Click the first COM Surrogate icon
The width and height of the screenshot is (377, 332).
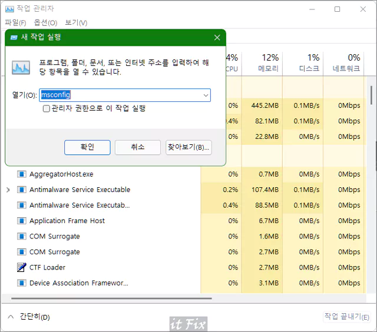pos(22,236)
